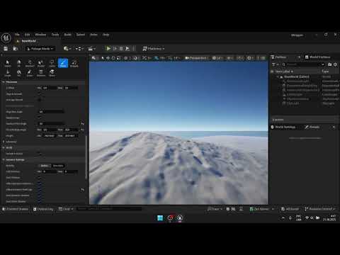Click the Revision Control button
This screenshot has width=340, height=255.
[319, 209]
